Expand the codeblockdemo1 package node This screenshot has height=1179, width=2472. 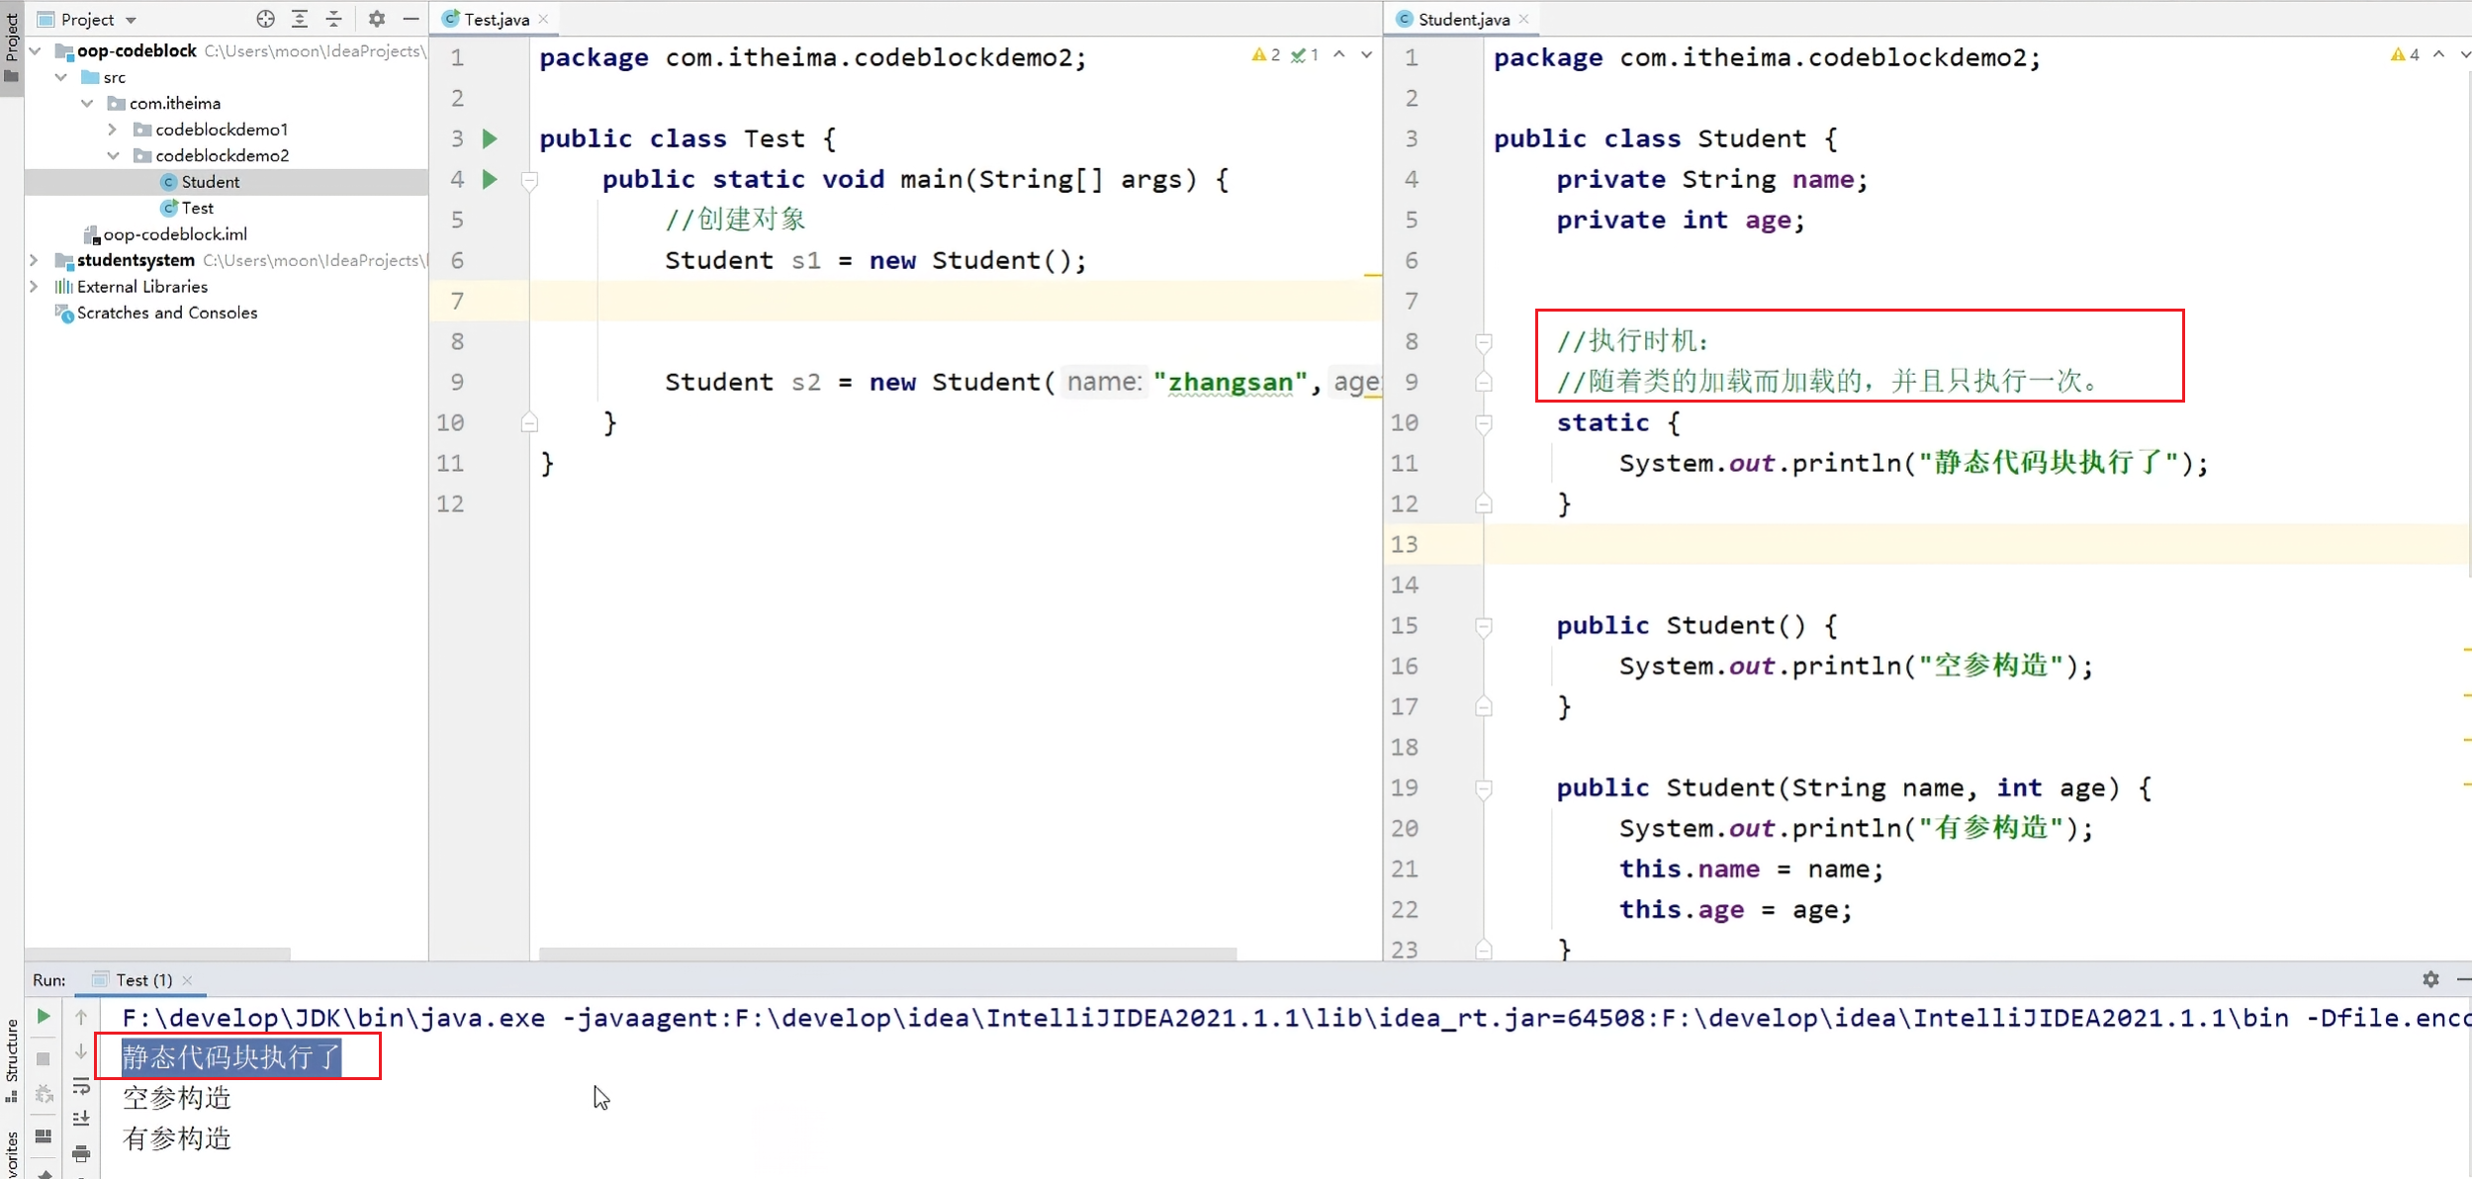pyautogui.click(x=113, y=130)
